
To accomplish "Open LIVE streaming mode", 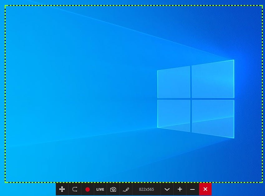I will coord(100,189).
